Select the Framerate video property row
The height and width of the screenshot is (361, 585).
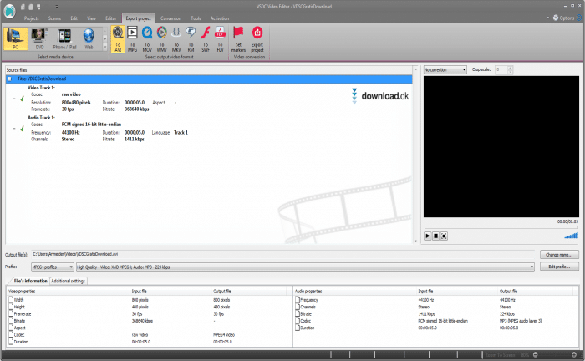click(x=150, y=314)
